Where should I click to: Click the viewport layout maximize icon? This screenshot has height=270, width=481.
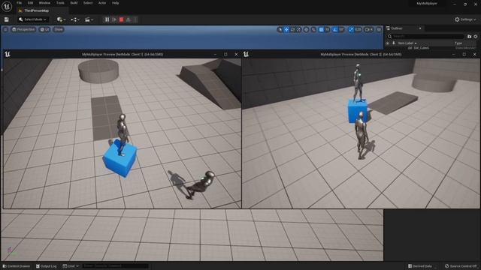(379, 30)
